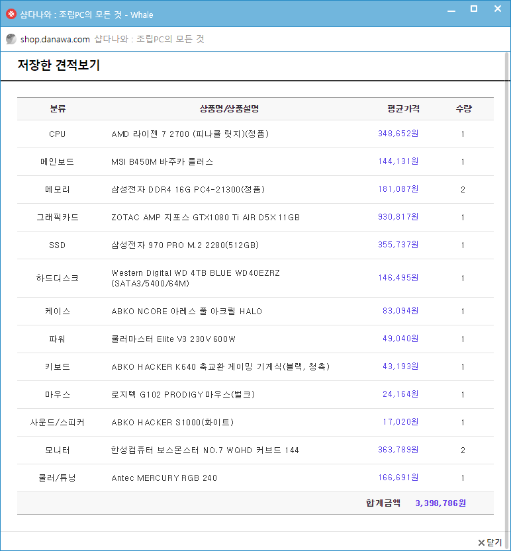Open the hard disk price 146,495원 link

click(x=398, y=278)
